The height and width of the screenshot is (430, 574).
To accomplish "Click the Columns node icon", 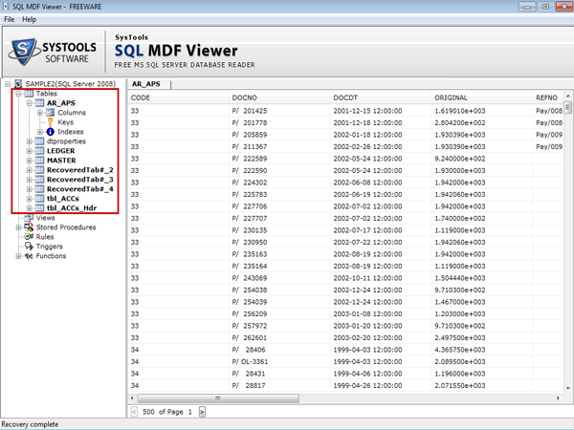I will click(x=50, y=113).
